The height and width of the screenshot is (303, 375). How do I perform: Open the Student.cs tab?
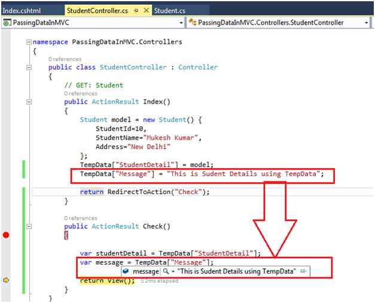[x=170, y=11]
